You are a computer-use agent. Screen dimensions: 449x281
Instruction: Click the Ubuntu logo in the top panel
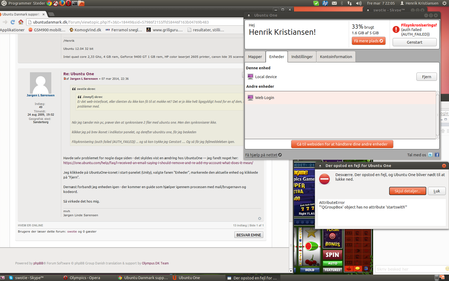4,3
